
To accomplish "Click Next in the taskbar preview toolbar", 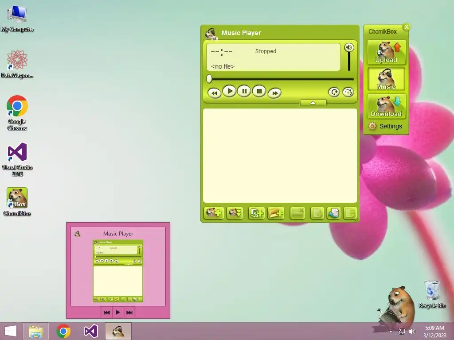I will (129, 313).
